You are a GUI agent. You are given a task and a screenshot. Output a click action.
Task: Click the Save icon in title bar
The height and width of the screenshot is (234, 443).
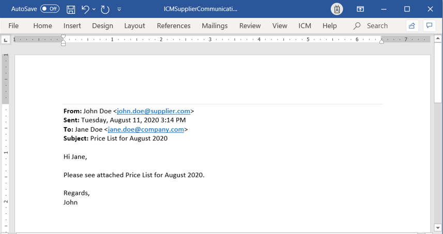(71, 9)
